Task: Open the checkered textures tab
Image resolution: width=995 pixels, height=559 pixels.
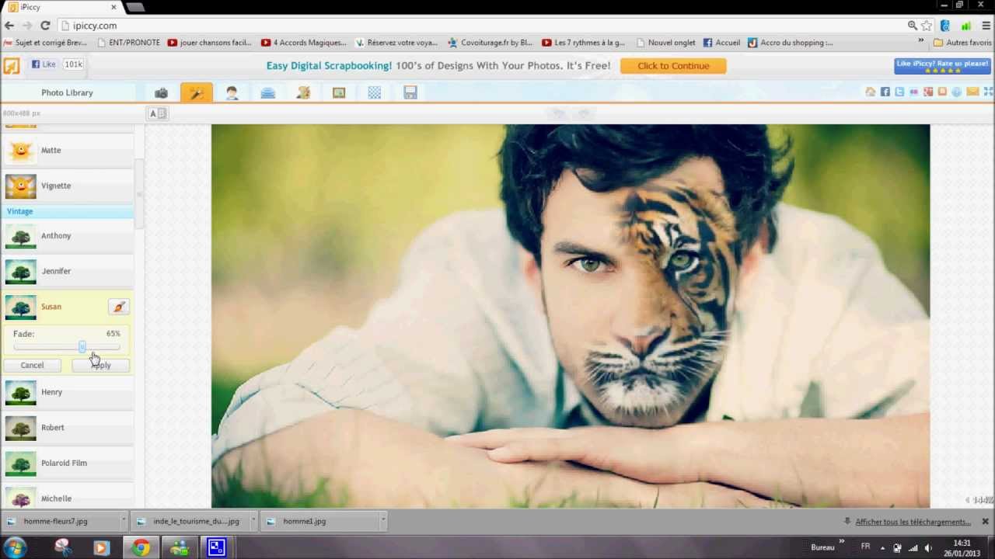Action: [375, 93]
